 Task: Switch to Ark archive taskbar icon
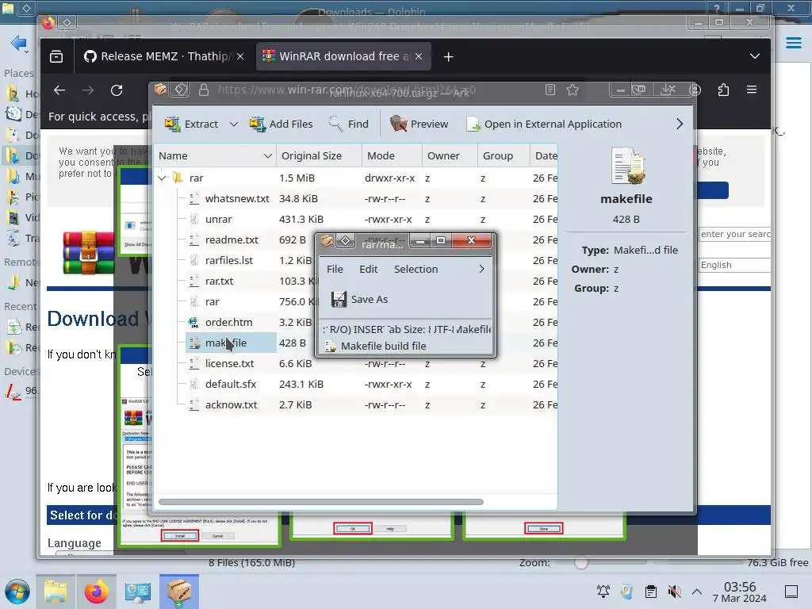179,592
